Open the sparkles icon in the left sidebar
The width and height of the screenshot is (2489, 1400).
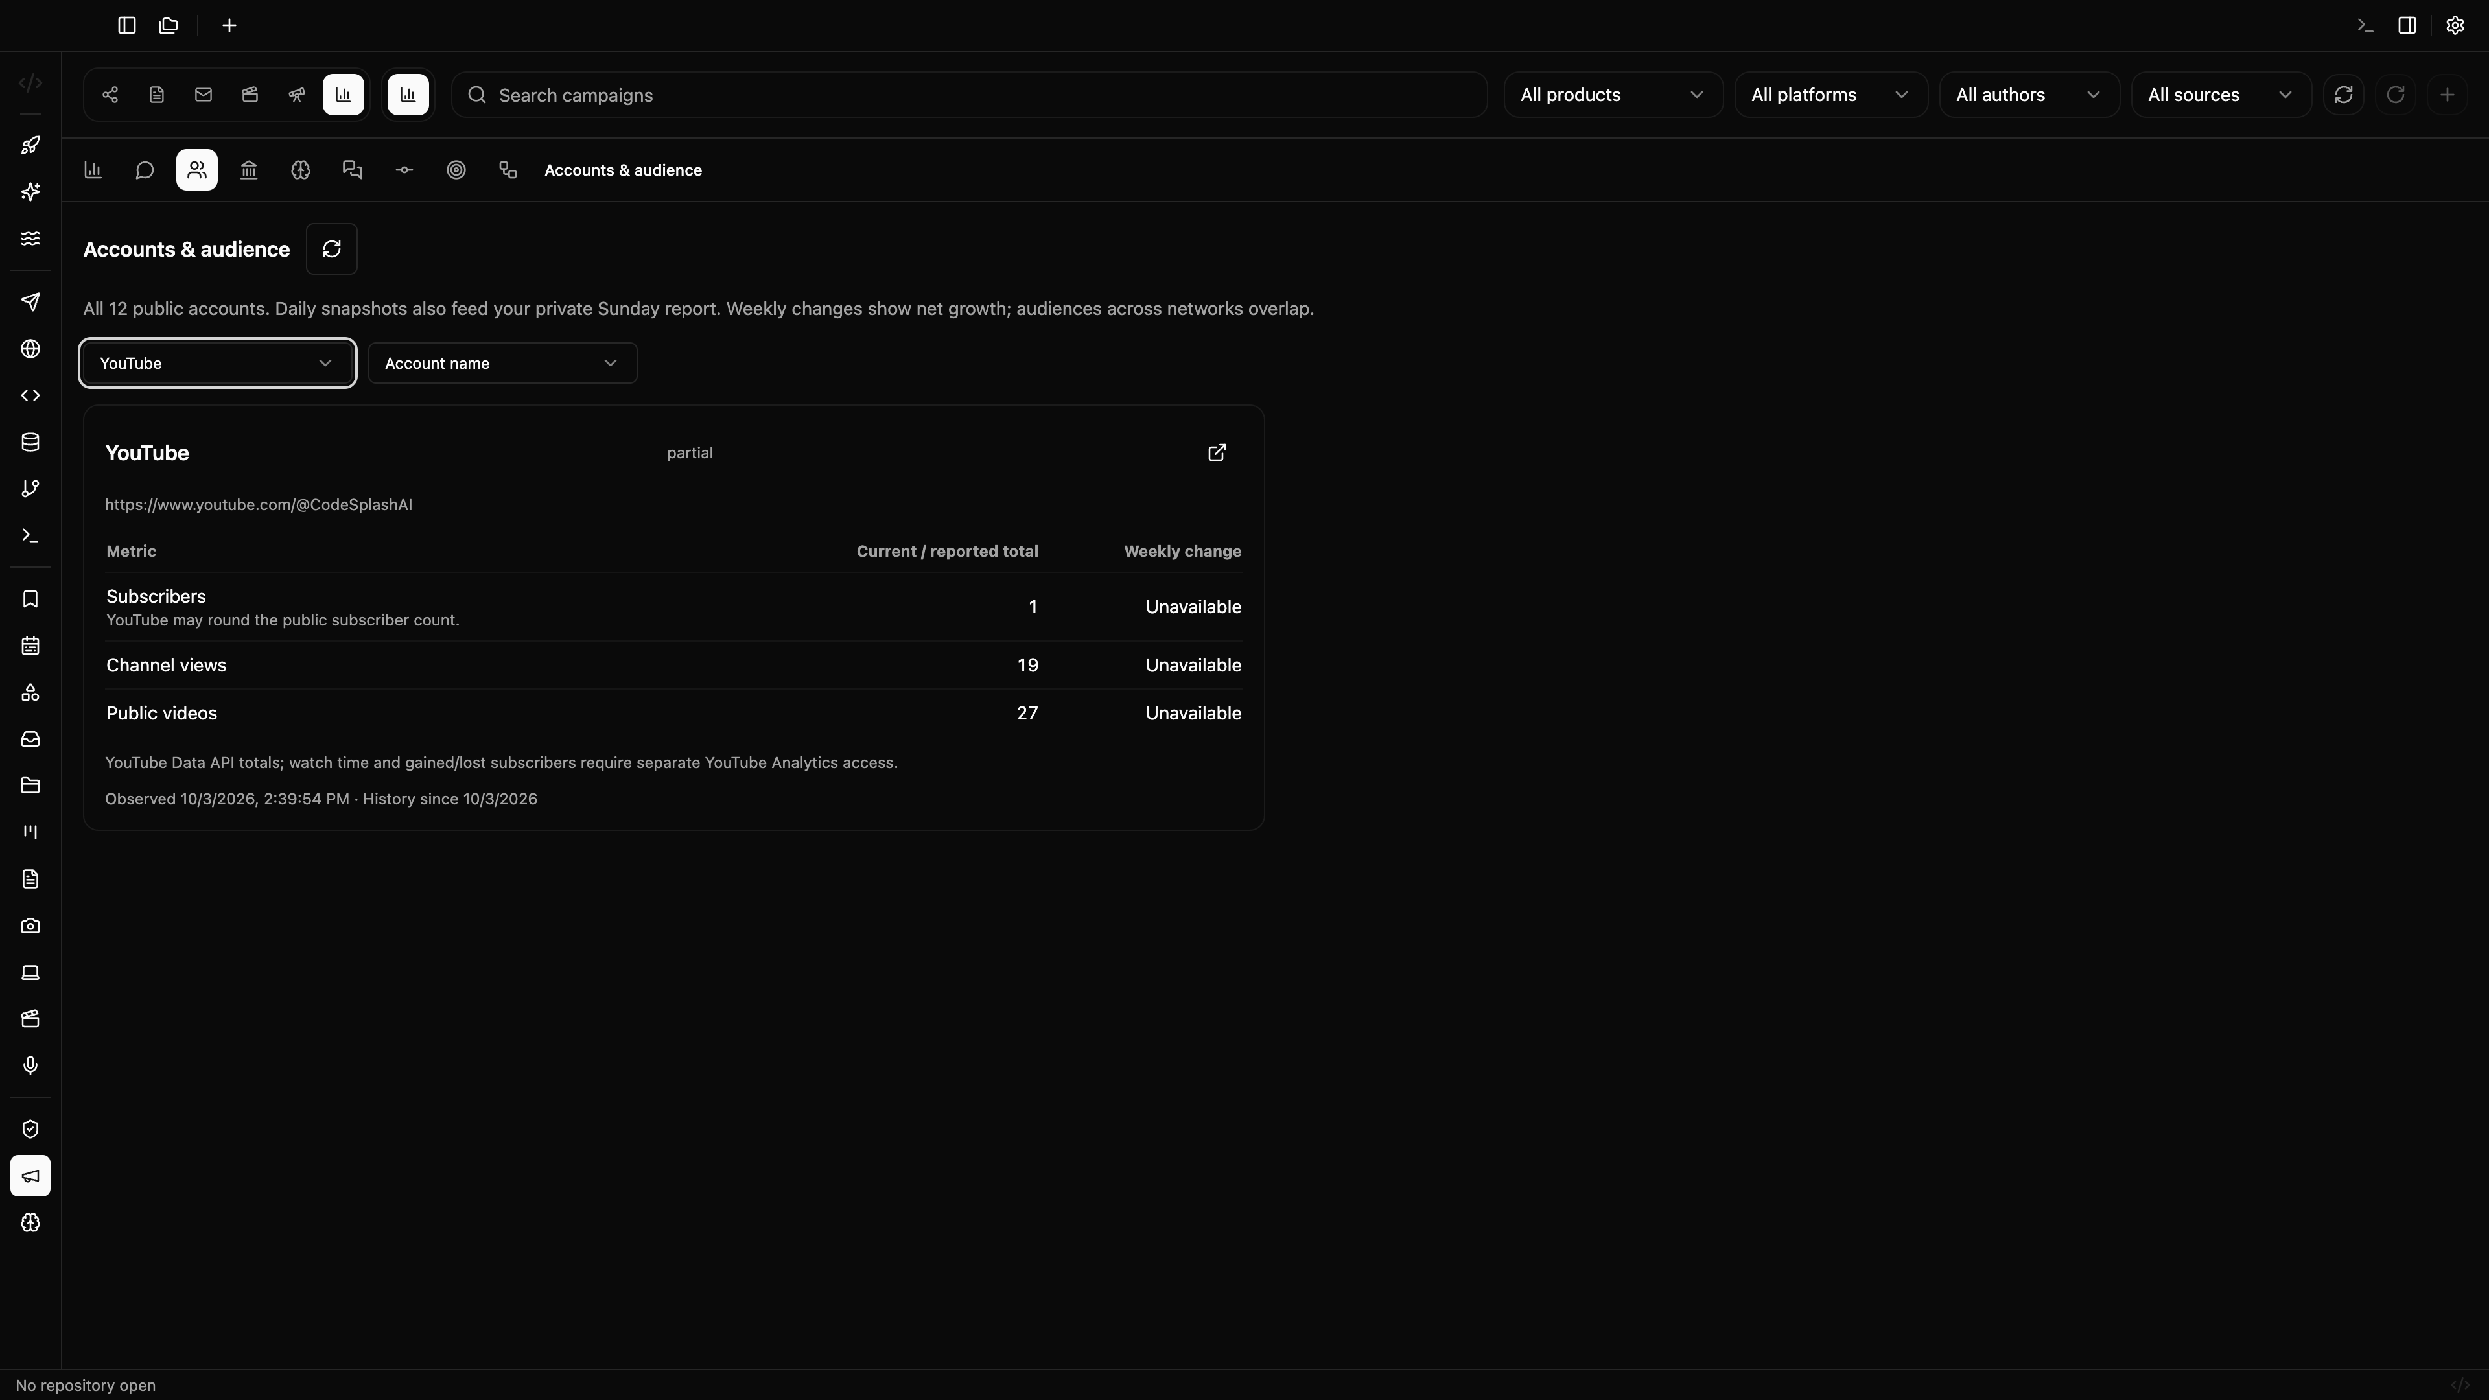[x=31, y=191]
